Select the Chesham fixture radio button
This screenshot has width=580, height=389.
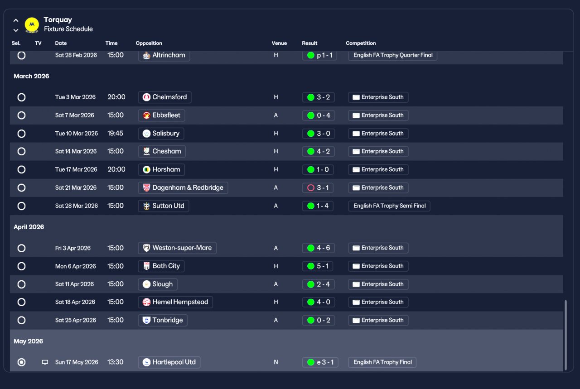pos(21,152)
